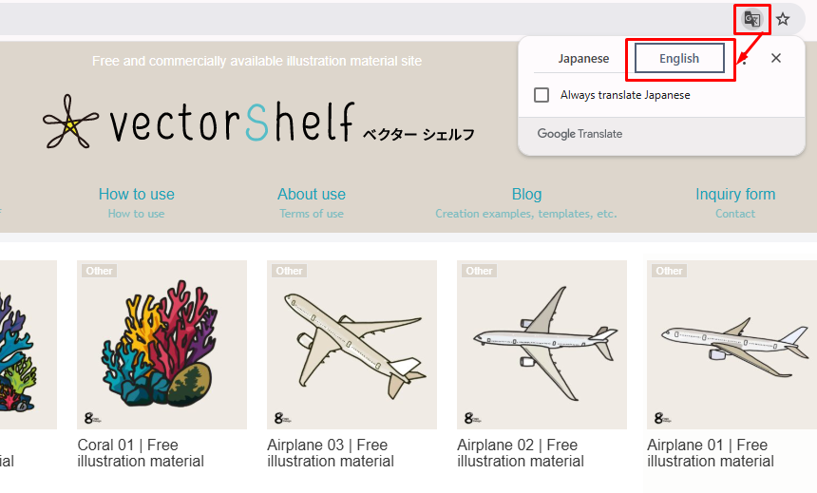817x493 pixels.
Task: Open translate options three-dot menu
Action: [744, 59]
